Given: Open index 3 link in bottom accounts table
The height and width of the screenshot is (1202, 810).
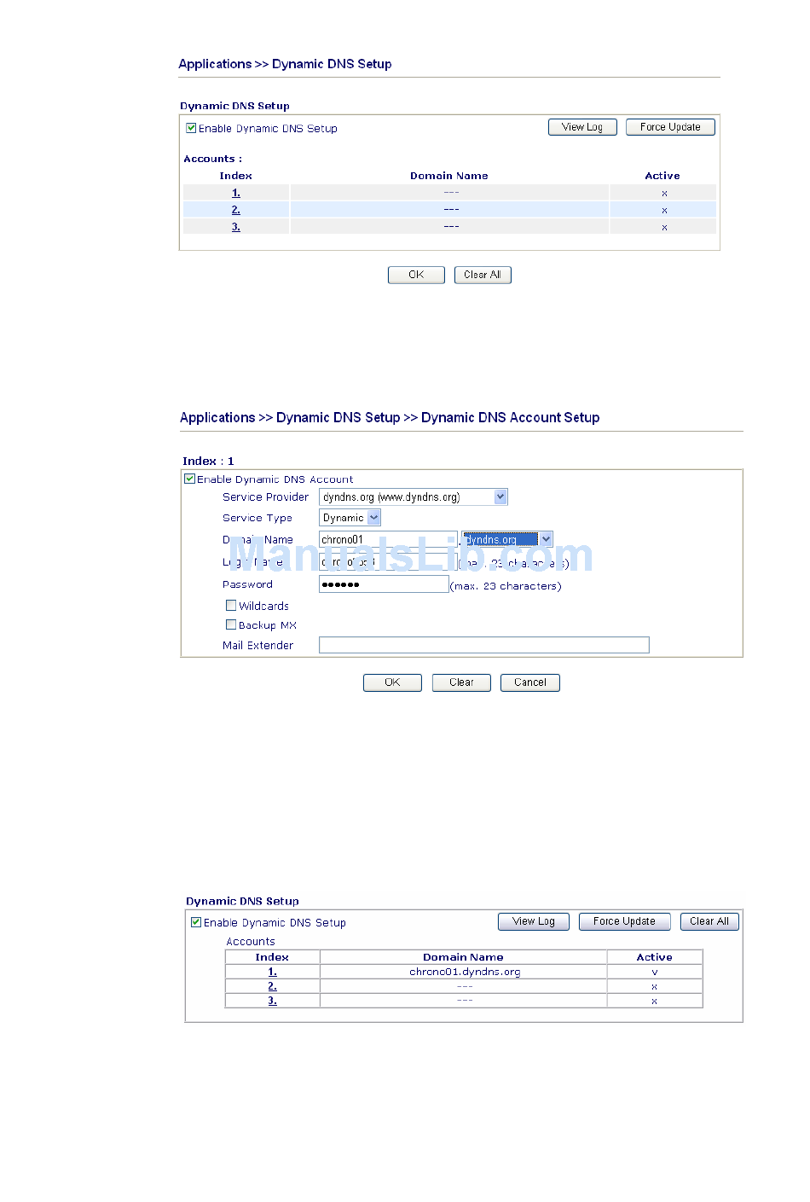Looking at the screenshot, I should coord(273,1001).
